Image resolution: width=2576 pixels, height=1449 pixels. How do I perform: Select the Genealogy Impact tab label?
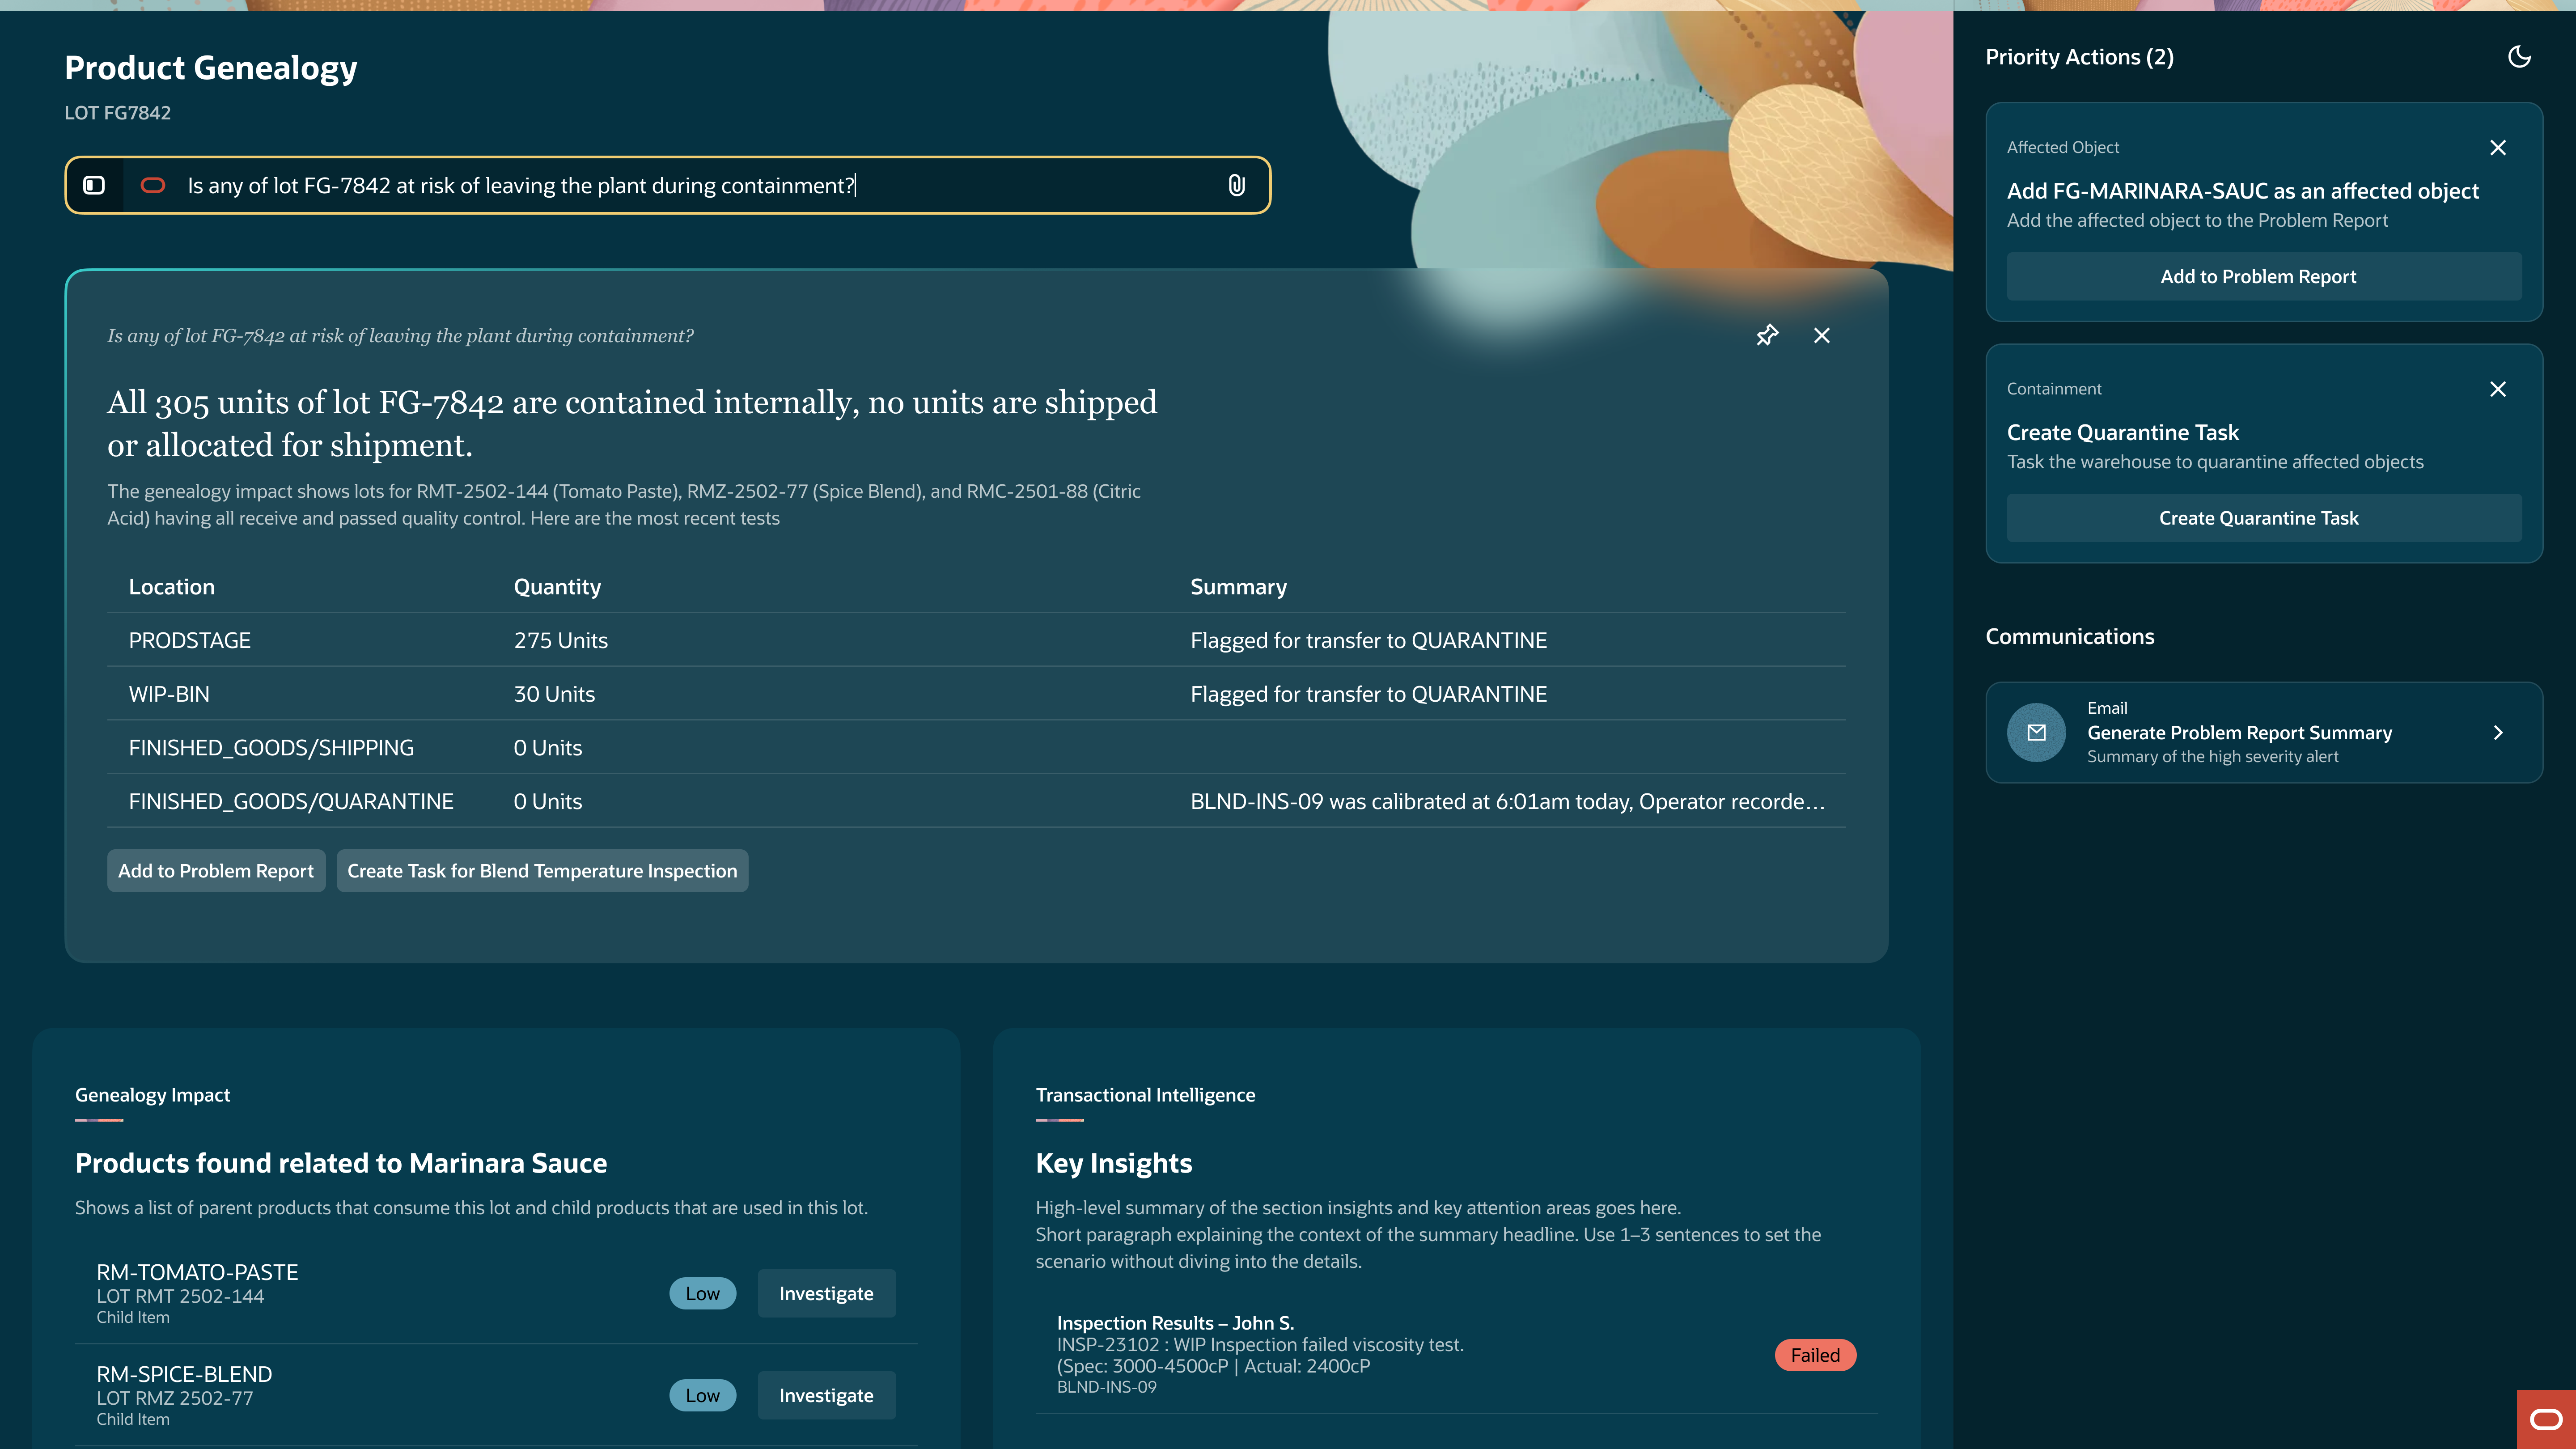coord(152,1095)
